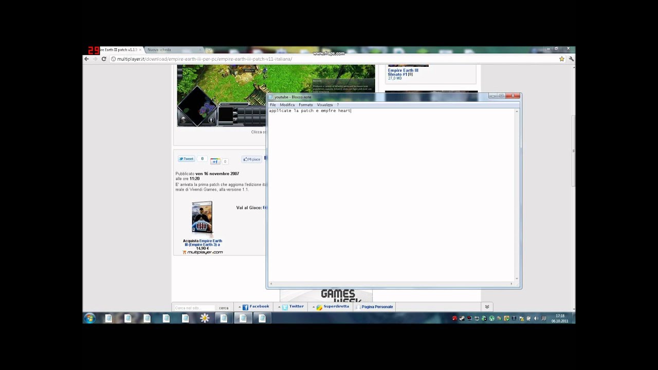Click the Google +1 button
Image resolution: width=658 pixels, height=370 pixels.
(215, 161)
